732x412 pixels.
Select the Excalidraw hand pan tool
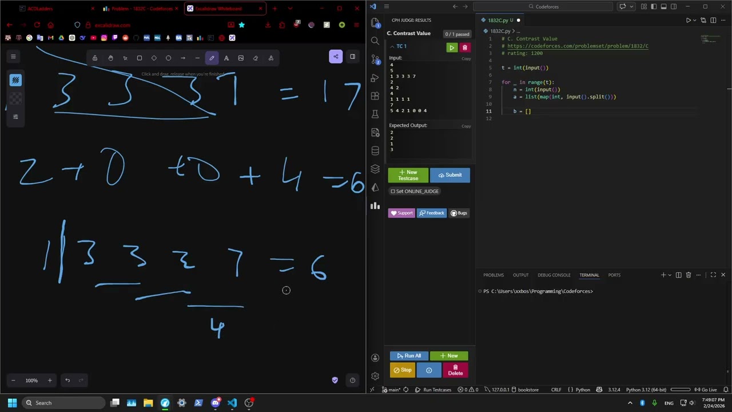coord(110,58)
